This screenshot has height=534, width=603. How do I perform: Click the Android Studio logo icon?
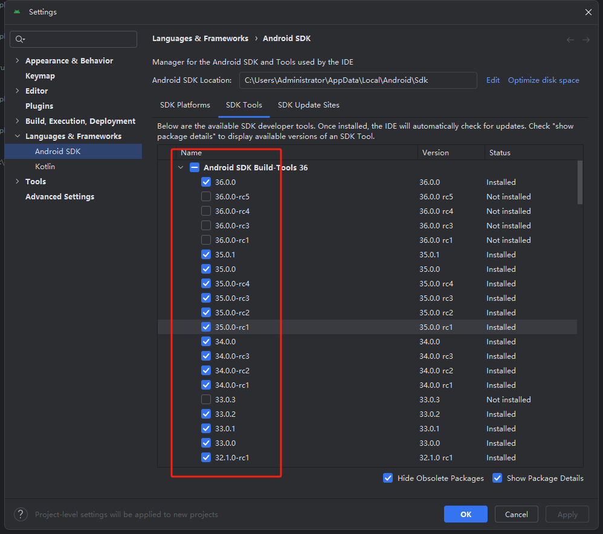click(x=17, y=12)
